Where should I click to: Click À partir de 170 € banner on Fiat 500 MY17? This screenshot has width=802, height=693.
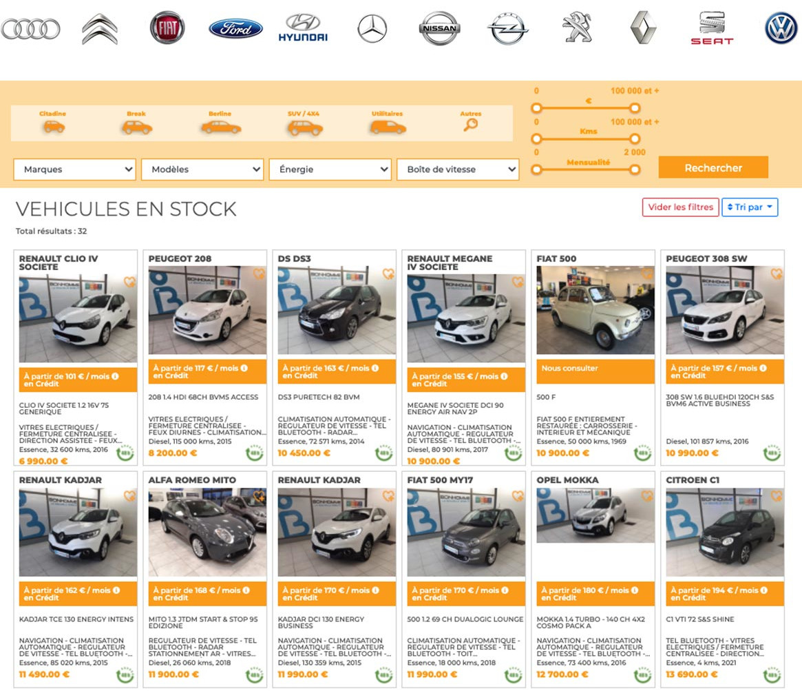tap(466, 594)
